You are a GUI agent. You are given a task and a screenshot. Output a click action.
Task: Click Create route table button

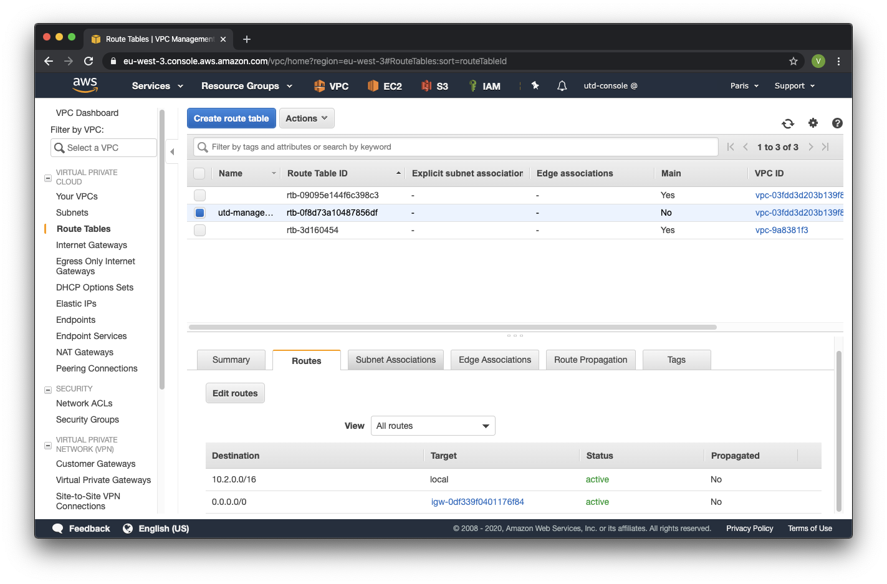coord(231,118)
